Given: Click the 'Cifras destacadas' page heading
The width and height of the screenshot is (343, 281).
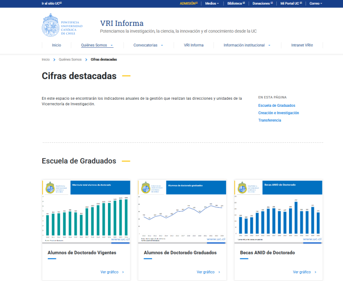Looking at the screenshot, I should click(x=79, y=76).
